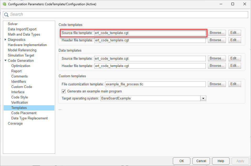Select Data Type Replacement settings
The width and height of the screenshot is (251, 166).
pos(29,118)
